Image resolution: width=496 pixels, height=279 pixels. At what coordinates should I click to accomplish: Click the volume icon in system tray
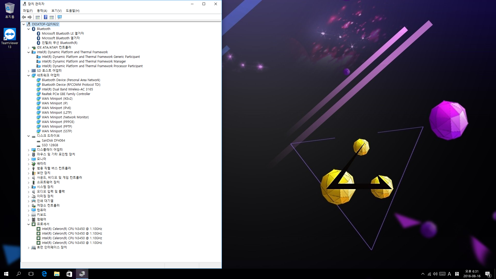tap(435, 274)
